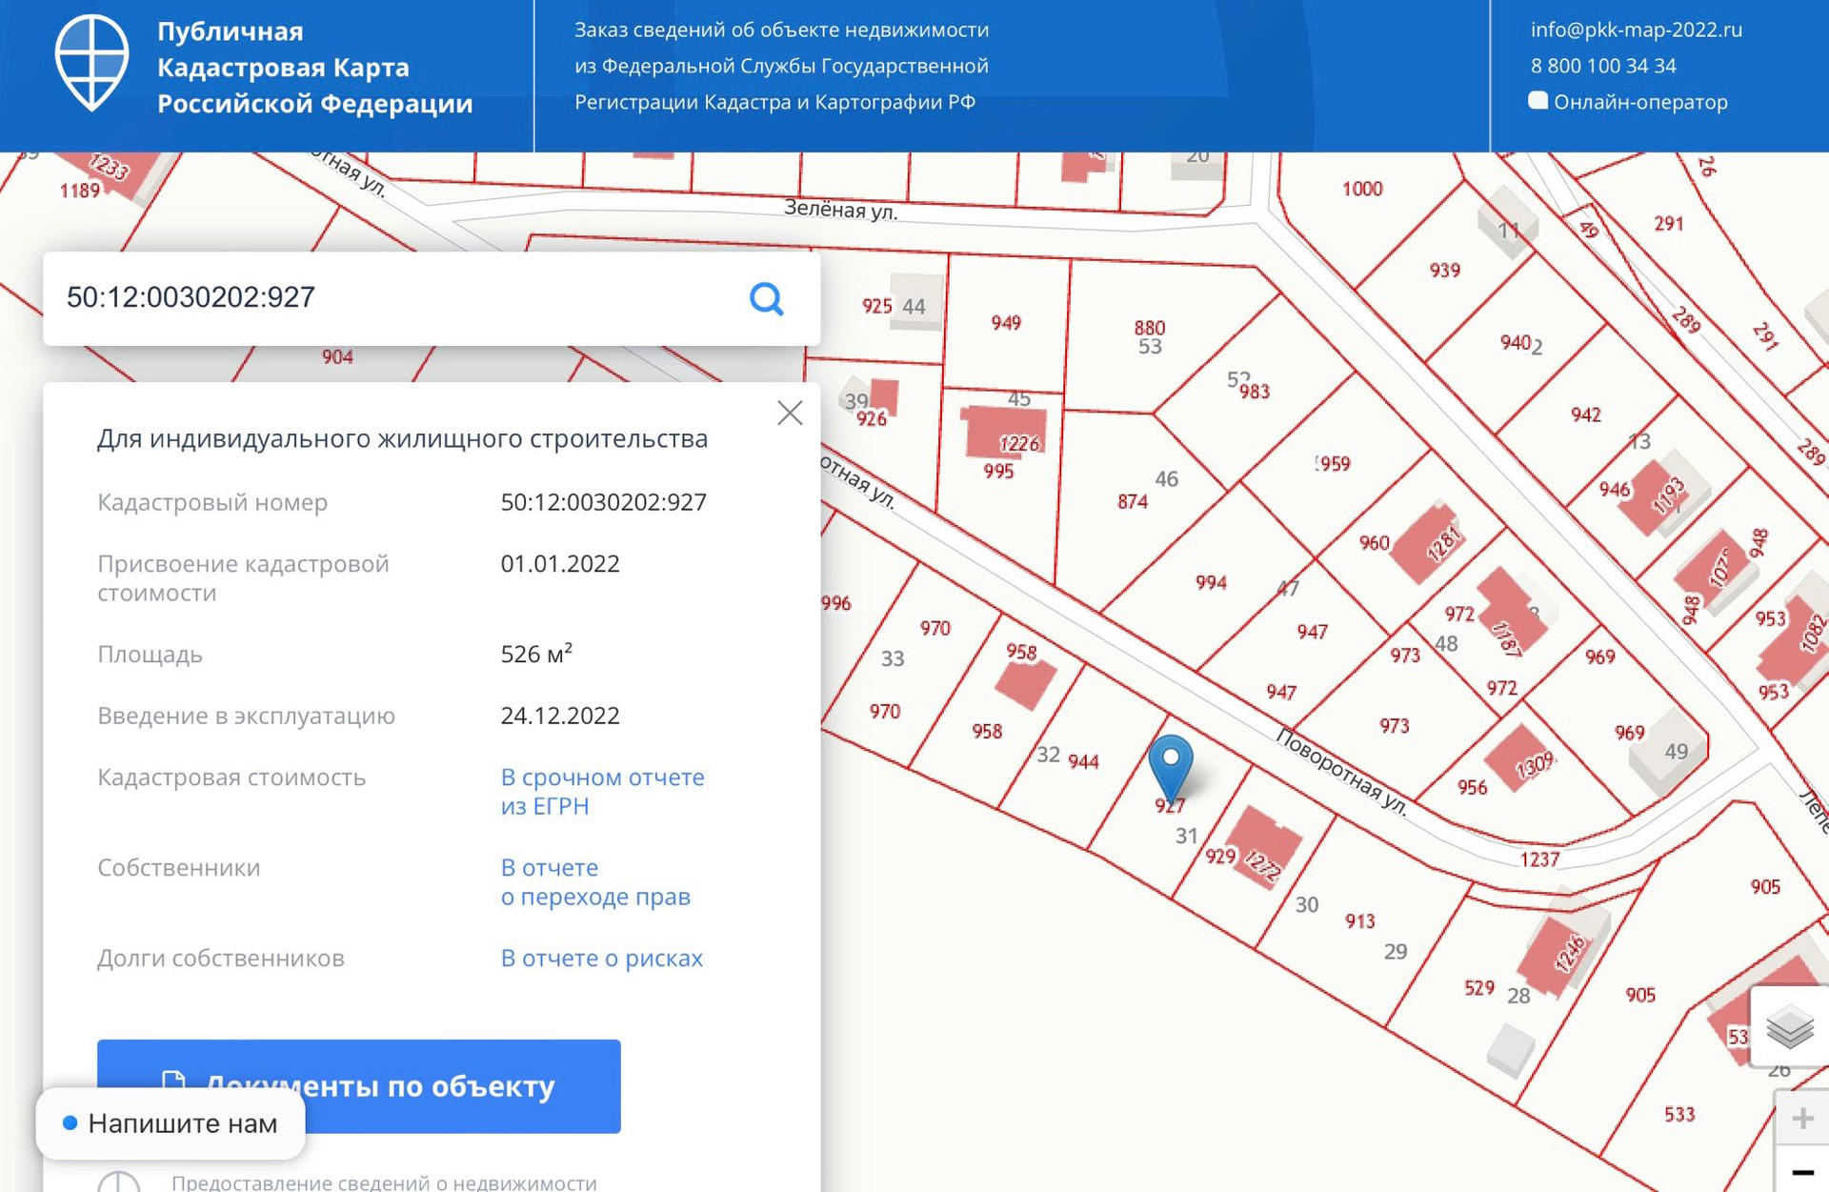Click the document icon on objects button

(172, 1082)
